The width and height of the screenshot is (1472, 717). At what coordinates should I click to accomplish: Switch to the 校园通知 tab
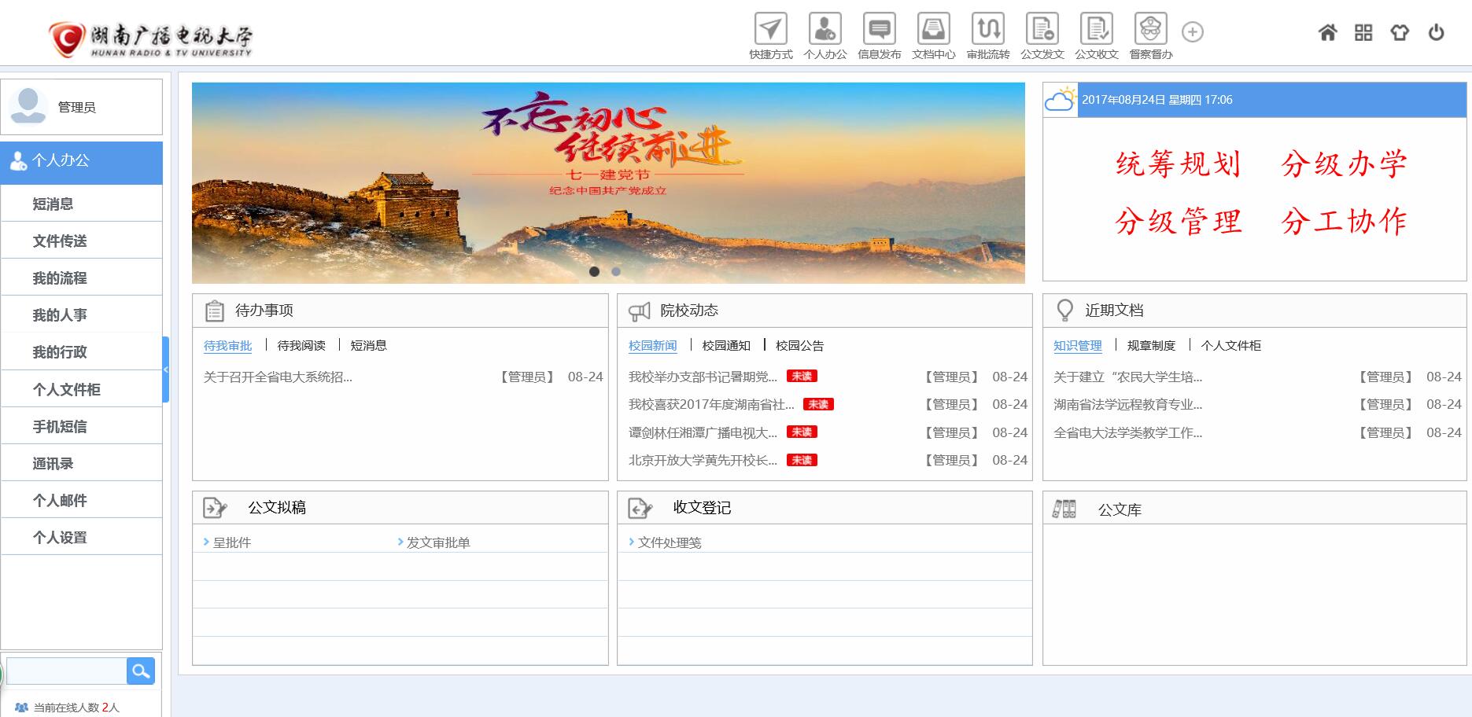(x=726, y=345)
